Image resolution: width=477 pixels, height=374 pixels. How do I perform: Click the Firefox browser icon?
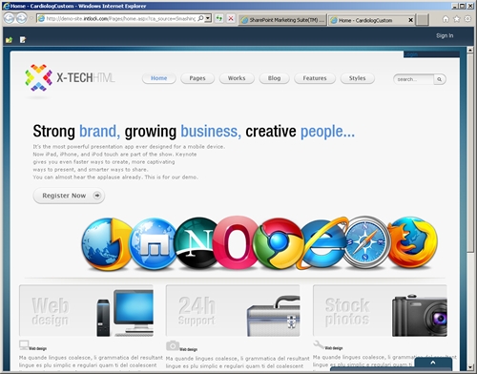pos(412,242)
